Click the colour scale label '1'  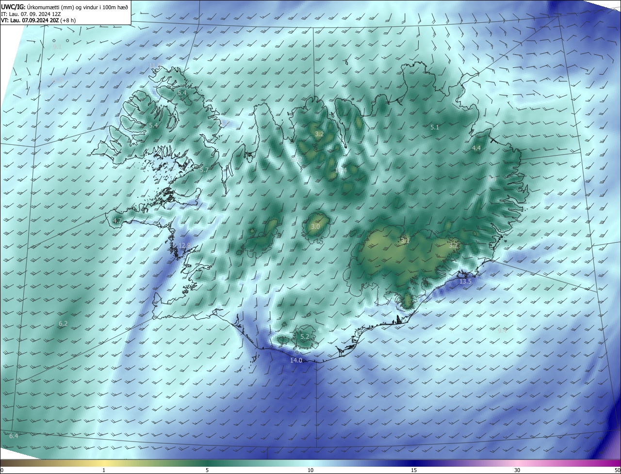click(x=104, y=470)
